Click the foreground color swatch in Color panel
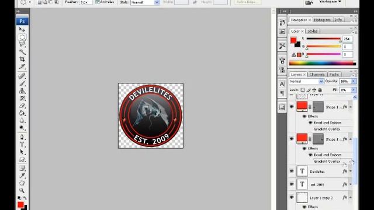This screenshot has width=374, height=210. [x=293, y=40]
